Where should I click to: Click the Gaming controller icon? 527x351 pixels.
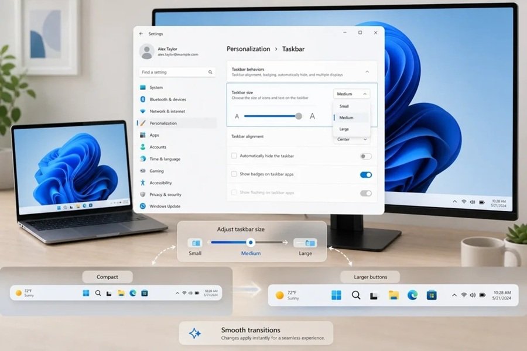pos(143,171)
